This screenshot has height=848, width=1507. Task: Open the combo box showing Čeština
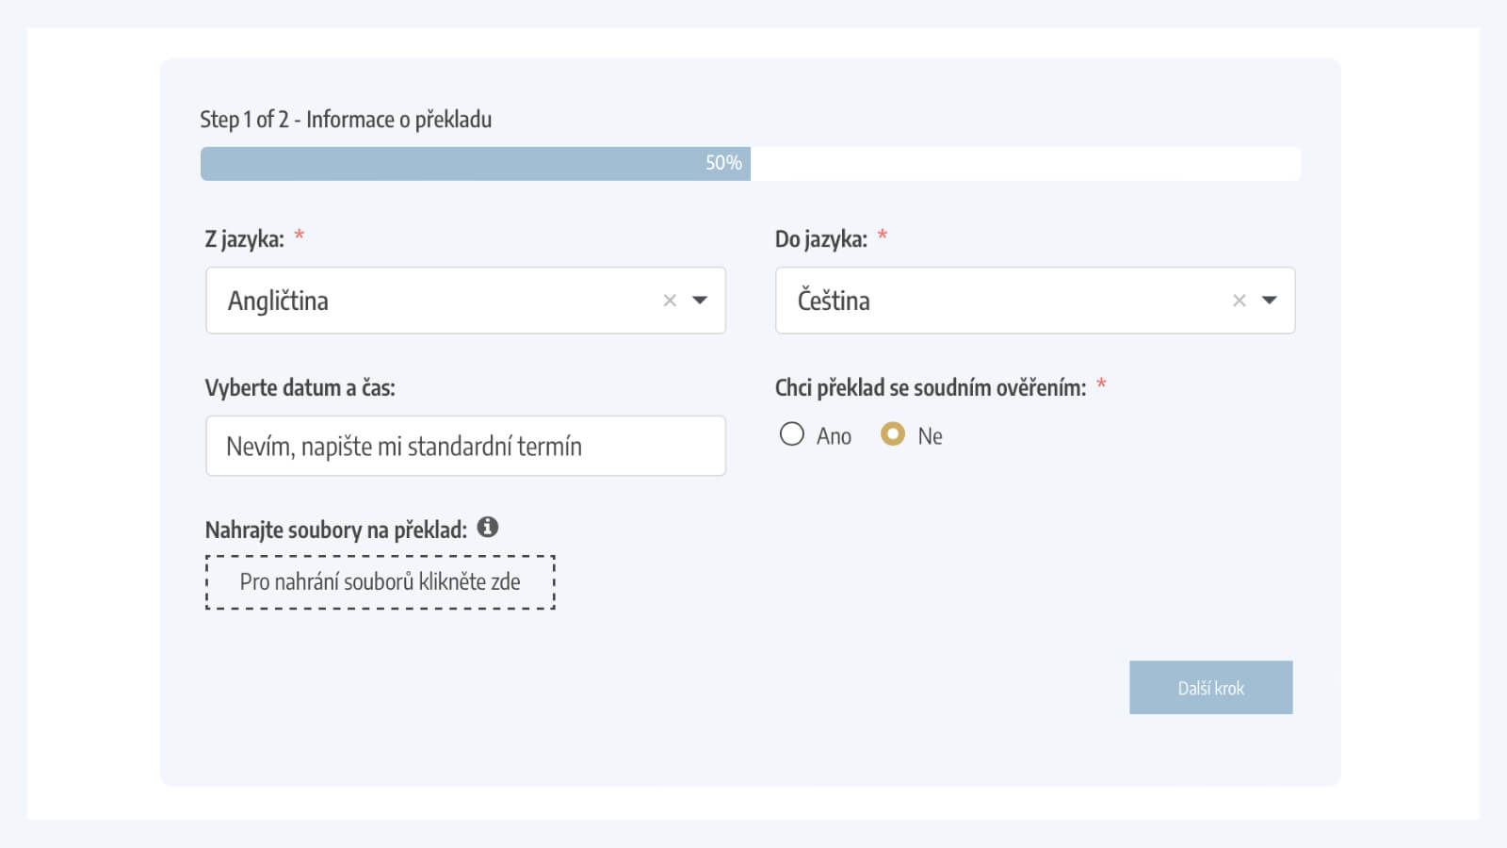pyautogui.click(x=1035, y=301)
